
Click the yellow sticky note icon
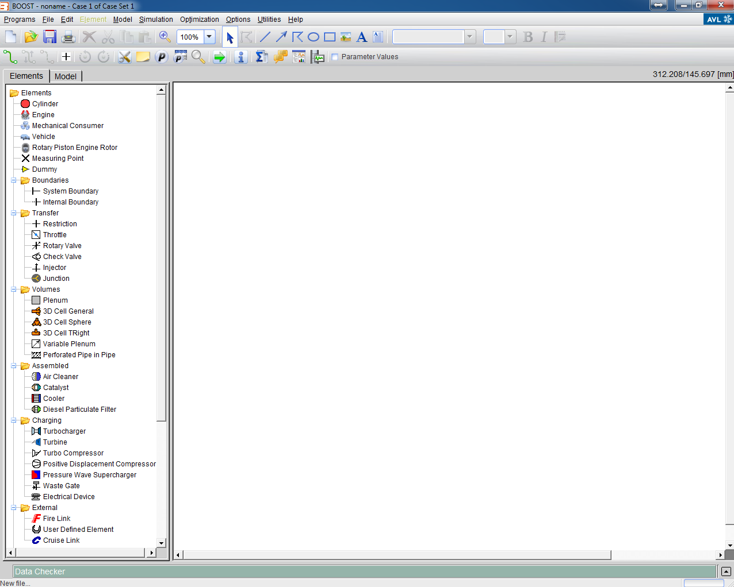tap(143, 57)
